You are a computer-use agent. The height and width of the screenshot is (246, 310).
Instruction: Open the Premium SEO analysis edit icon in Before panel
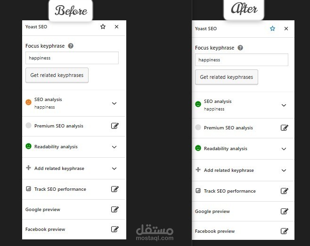click(x=114, y=126)
